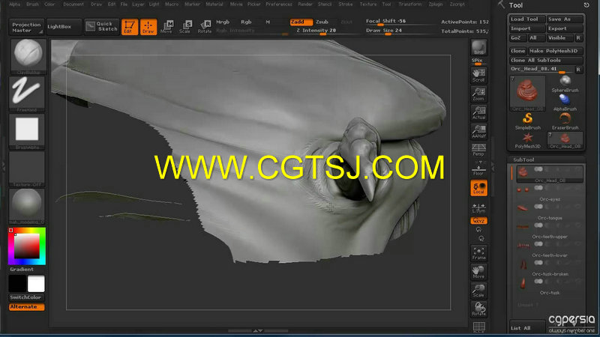Click the Scroll canvas icon

tap(478, 76)
